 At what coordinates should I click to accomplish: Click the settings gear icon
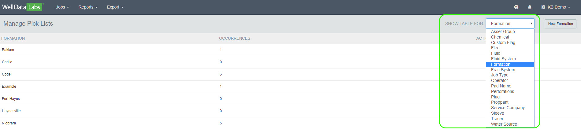coord(543,7)
